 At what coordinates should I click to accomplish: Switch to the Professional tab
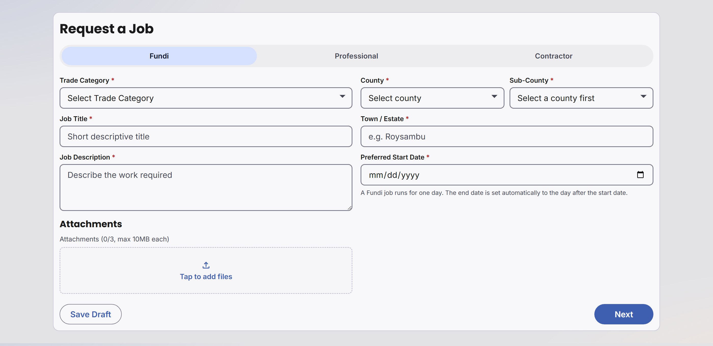(356, 56)
